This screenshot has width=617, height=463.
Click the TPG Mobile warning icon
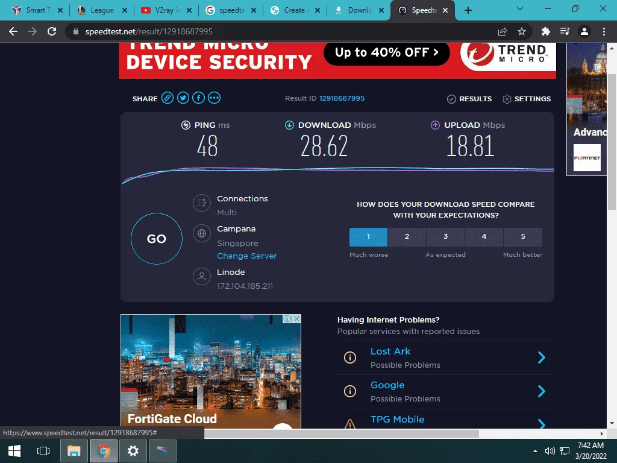click(x=350, y=424)
